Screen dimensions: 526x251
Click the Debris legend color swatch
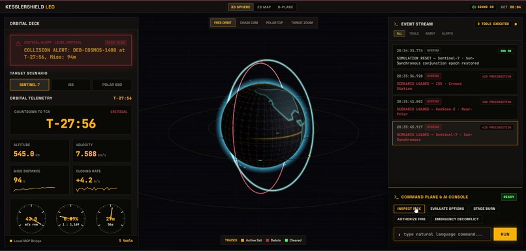point(268,241)
